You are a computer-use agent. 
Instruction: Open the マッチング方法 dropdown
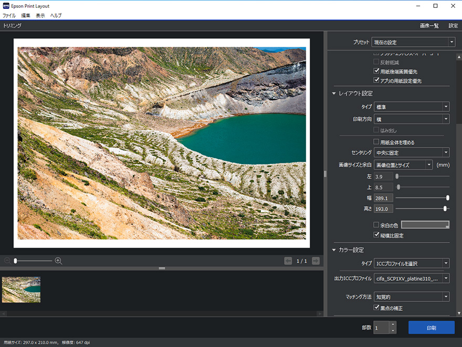(x=412, y=297)
